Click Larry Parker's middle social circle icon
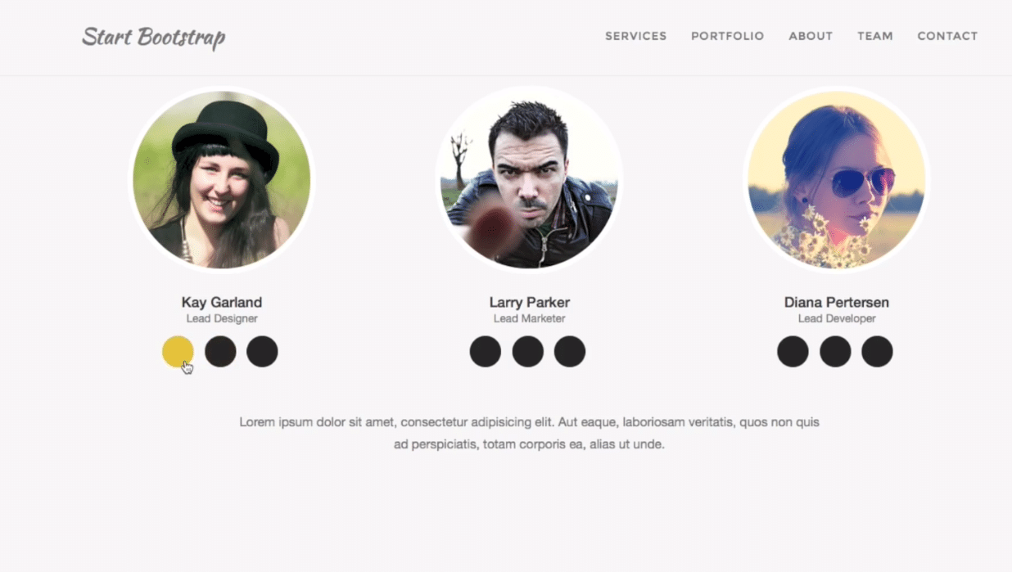This screenshot has width=1012, height=572. [x=527, y=352]
